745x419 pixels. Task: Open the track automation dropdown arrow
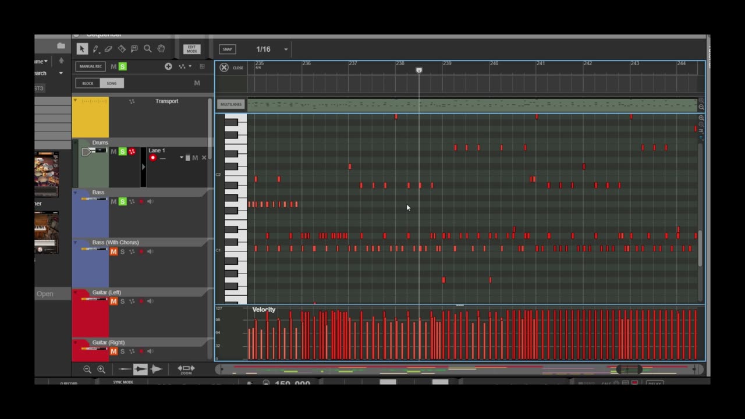coord(190,66)
